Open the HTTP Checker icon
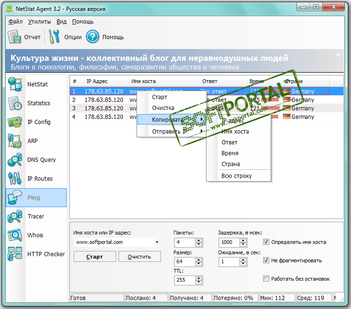Screen dimensions: 351x309 click(x=15, y=254)
